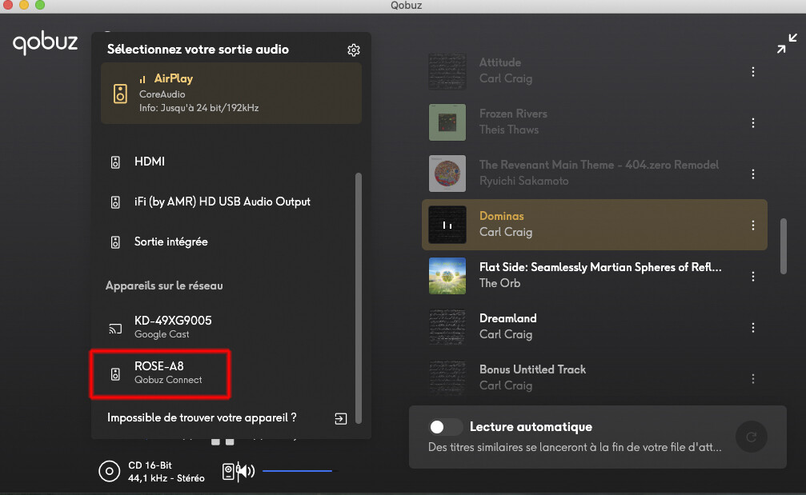806x495 pixels.
Task: Collapse the player with the shrink arrows icon
Action: tap(787, 43)
